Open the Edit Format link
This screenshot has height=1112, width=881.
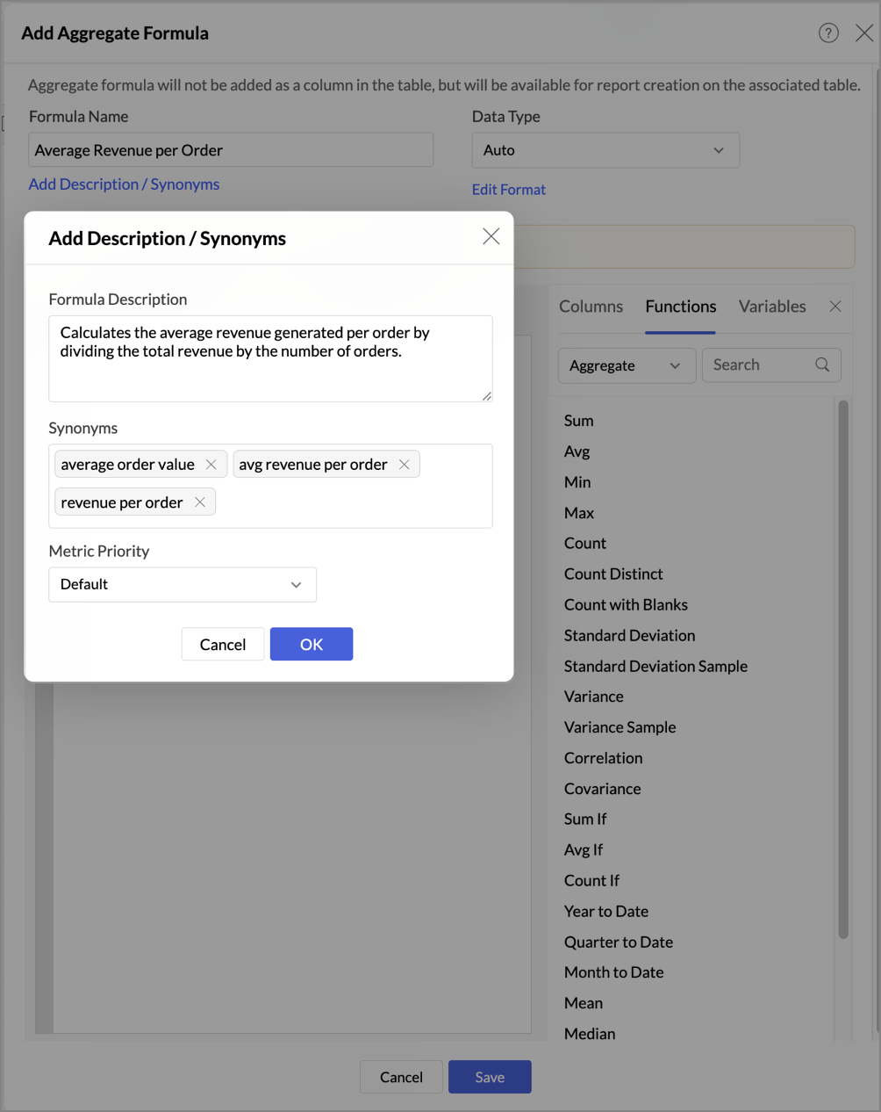pos(509,190)
